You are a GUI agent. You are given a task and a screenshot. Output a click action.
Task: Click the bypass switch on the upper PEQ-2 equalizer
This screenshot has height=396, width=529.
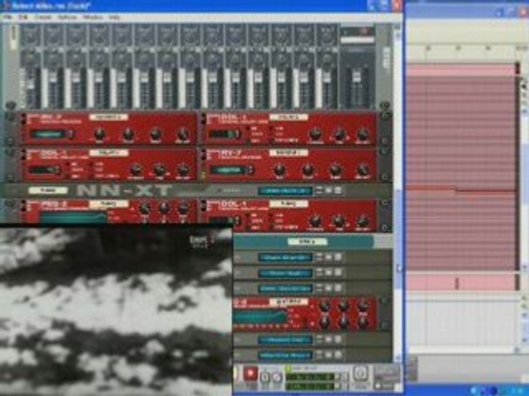click(24, 205)
